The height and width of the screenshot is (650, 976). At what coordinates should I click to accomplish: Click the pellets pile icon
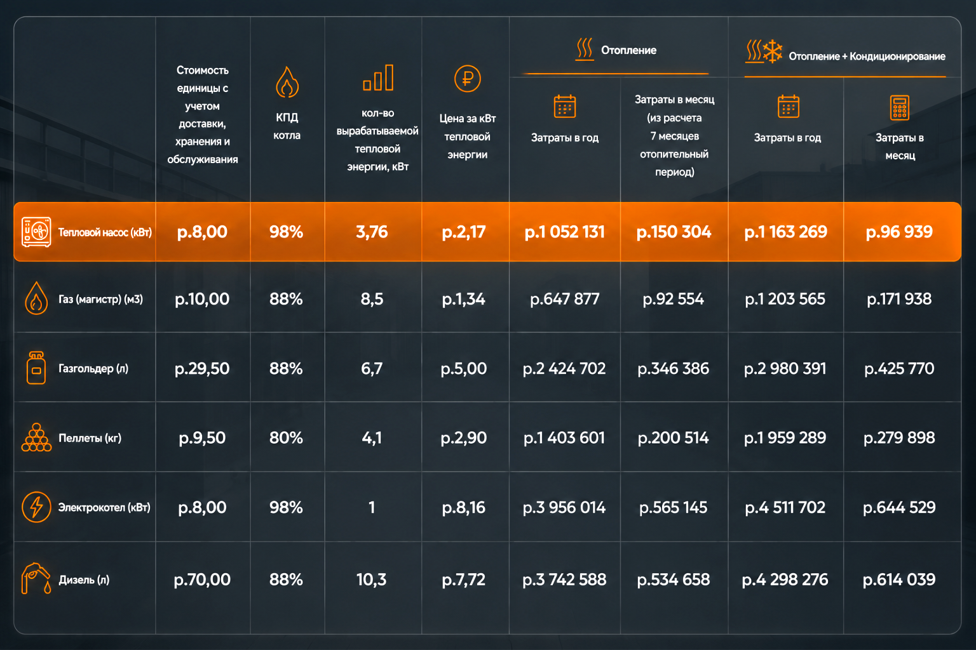36,437
